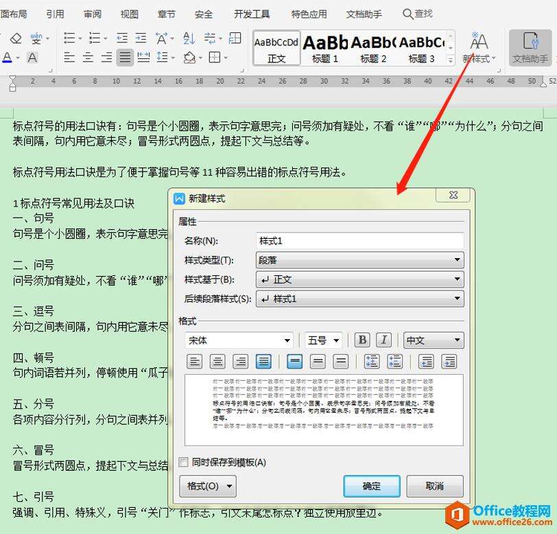557x534 pixels.
Task: Toggle justify alignment in style dialog
Action: tap(263, 361)
